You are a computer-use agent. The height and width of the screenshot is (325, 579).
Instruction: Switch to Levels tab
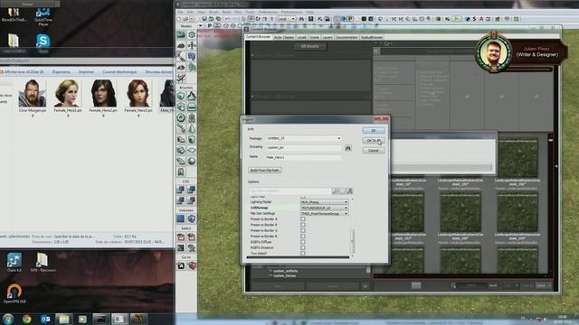coord(301,37)
